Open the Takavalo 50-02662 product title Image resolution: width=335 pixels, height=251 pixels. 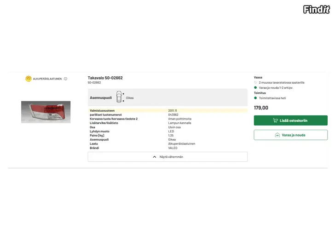coord(105,78)
